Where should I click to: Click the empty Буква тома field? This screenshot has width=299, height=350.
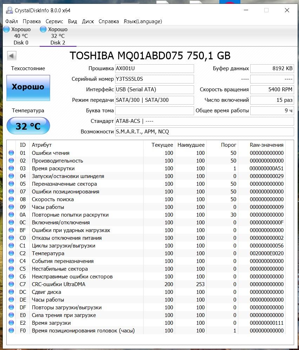154,111
